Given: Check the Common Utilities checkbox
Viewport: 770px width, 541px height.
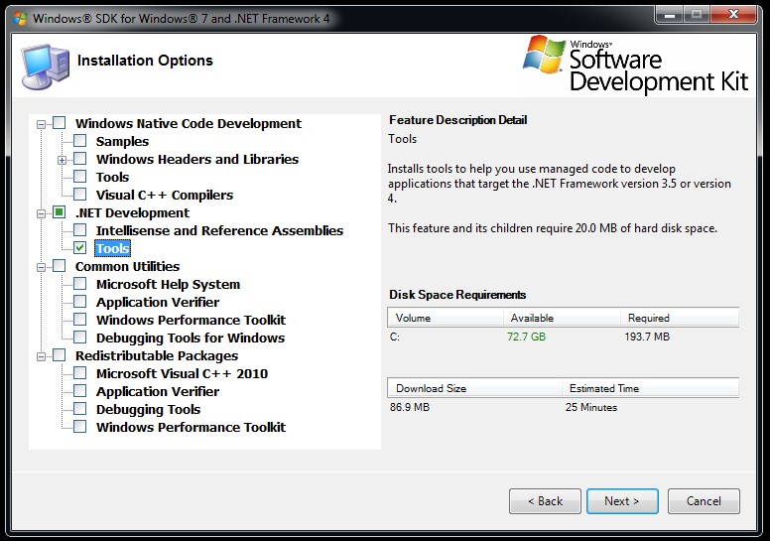Looking at the screenshot, I should [x=59, y=266].
